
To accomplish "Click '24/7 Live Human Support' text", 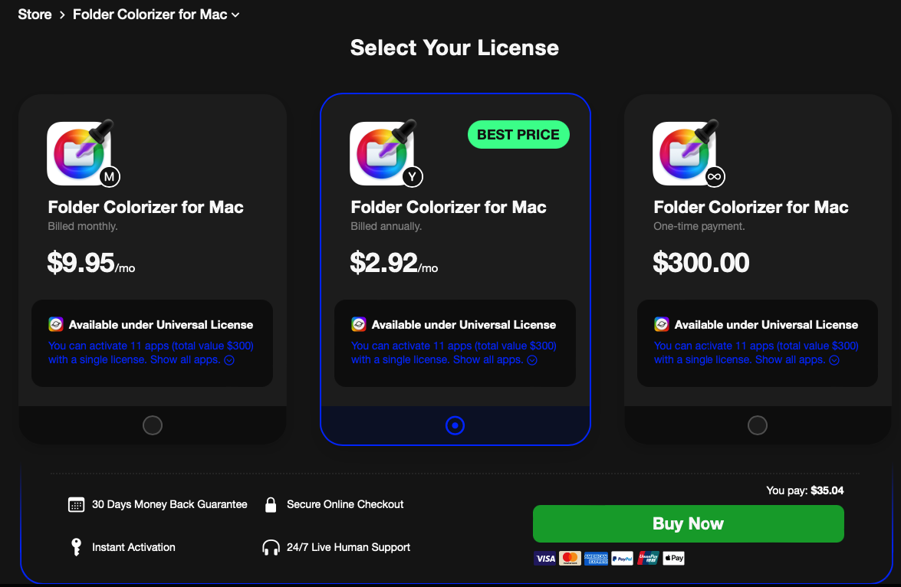I will (x=348, y=547).
